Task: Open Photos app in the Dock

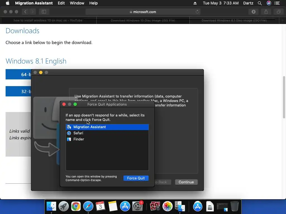Action: 167,206
